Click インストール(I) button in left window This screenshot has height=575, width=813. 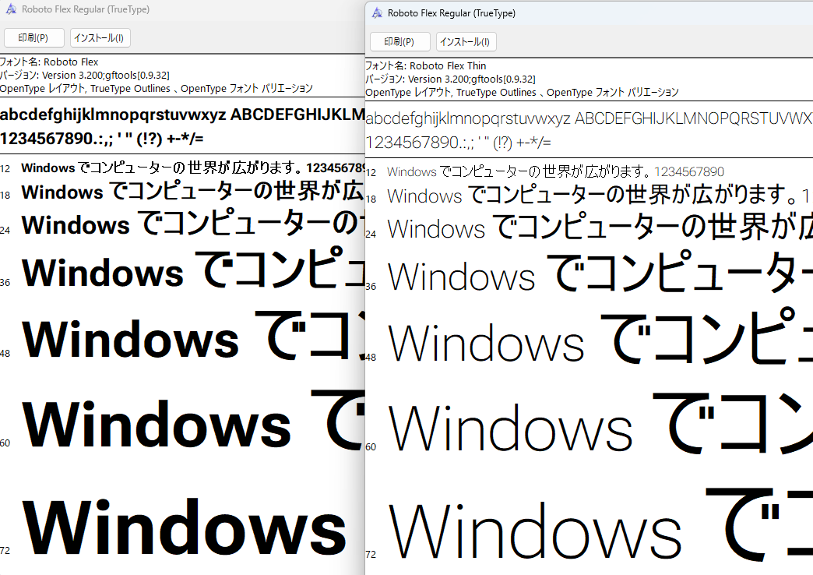tap(100, 38)
